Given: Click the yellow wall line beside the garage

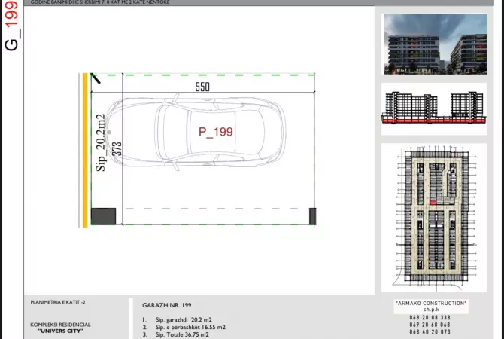Looking at the screenshot, I should click(85, 150).
